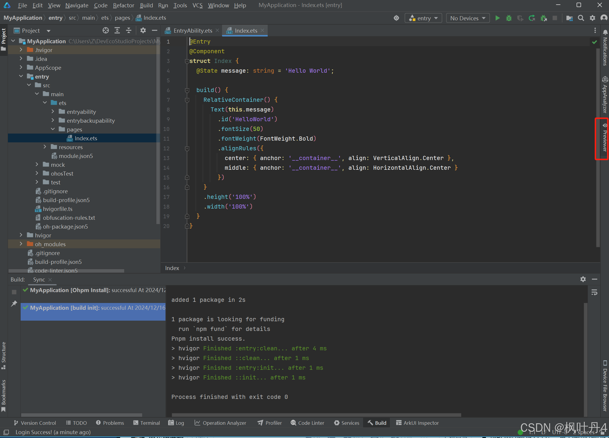Click the green Run button

coord(497,18)
